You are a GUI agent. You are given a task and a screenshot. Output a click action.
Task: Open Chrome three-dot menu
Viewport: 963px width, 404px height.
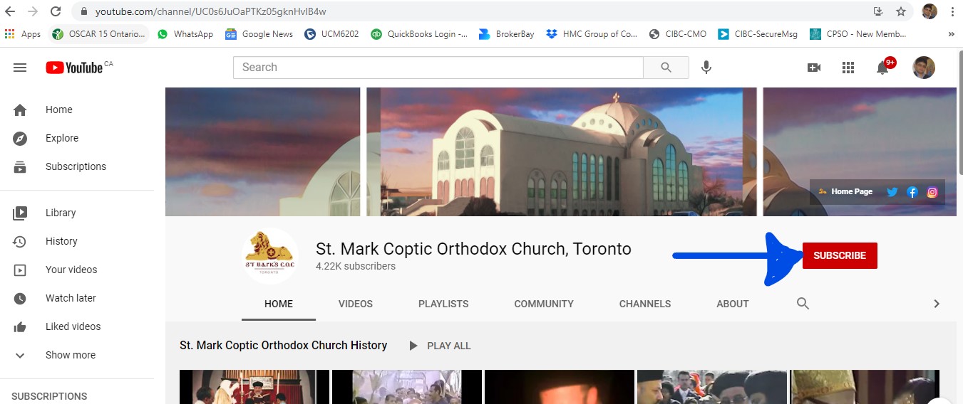pyautogui.click(x=952, y=11)
